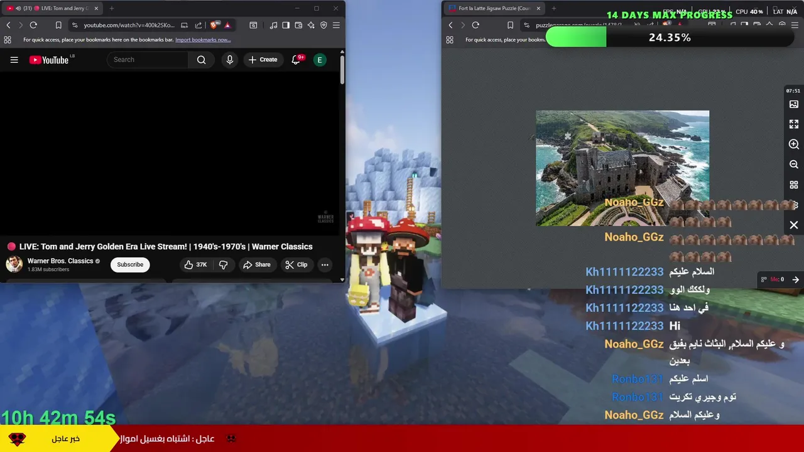Click the black YouTube video player
Image resolution: width=804 pixels, height=452 pixels.
pyautogui.click(x=170, y=154)
